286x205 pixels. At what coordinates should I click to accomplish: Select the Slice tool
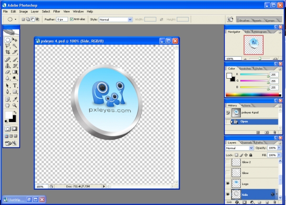pos(15,52)
